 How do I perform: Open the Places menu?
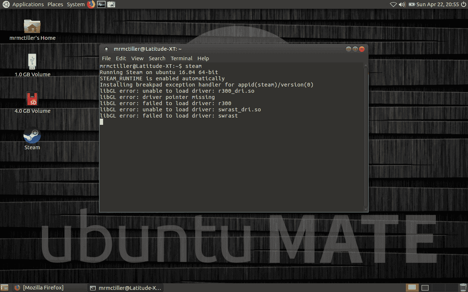click(55, 4)
